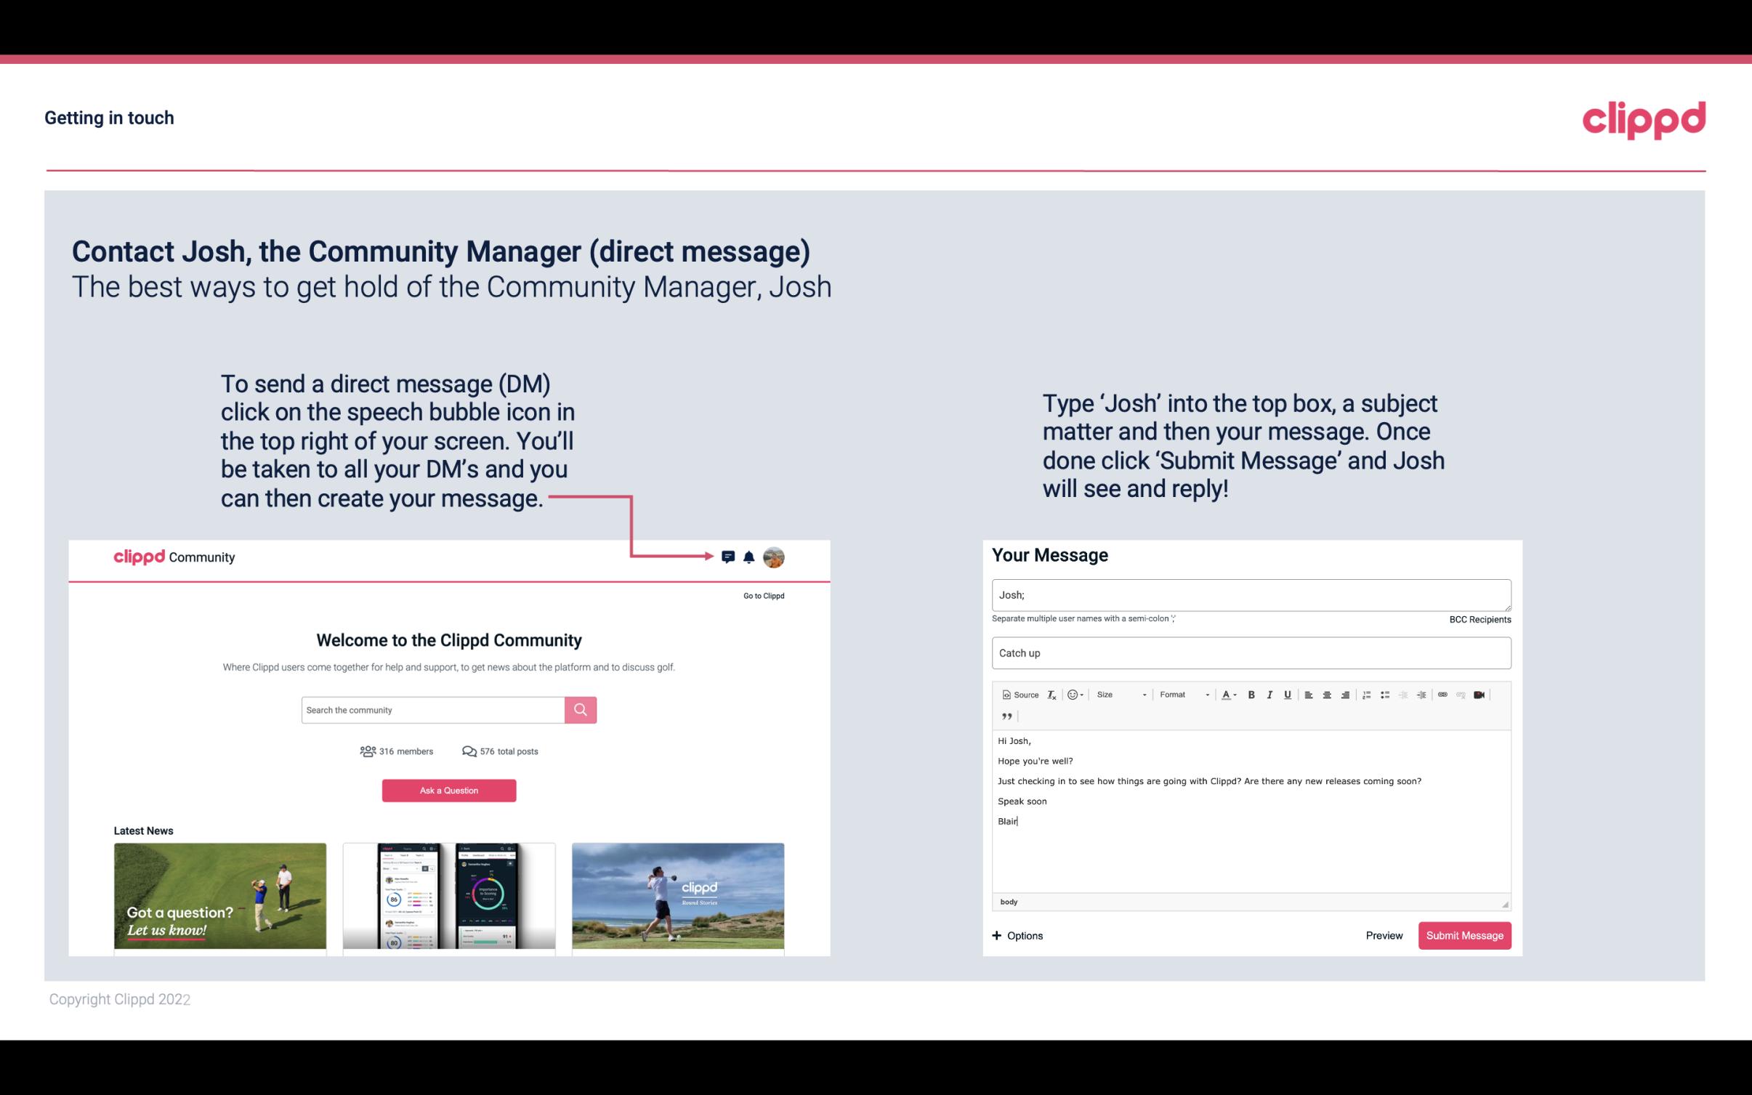Toggle BCC Recipients visibility
The width and height of the screenshot is (1752, 1095).
click(x=1478, y=619)
